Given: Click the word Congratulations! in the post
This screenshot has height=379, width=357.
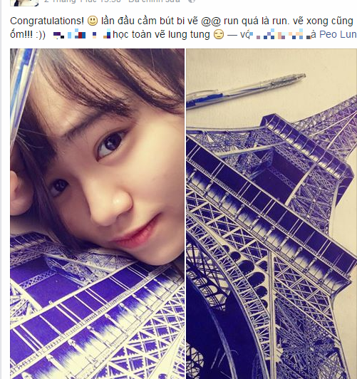Looking at the screenshot, I should pos(47,21).
